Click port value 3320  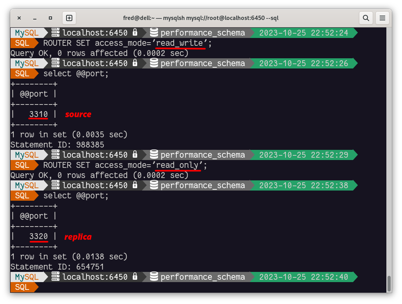(38, 236)
